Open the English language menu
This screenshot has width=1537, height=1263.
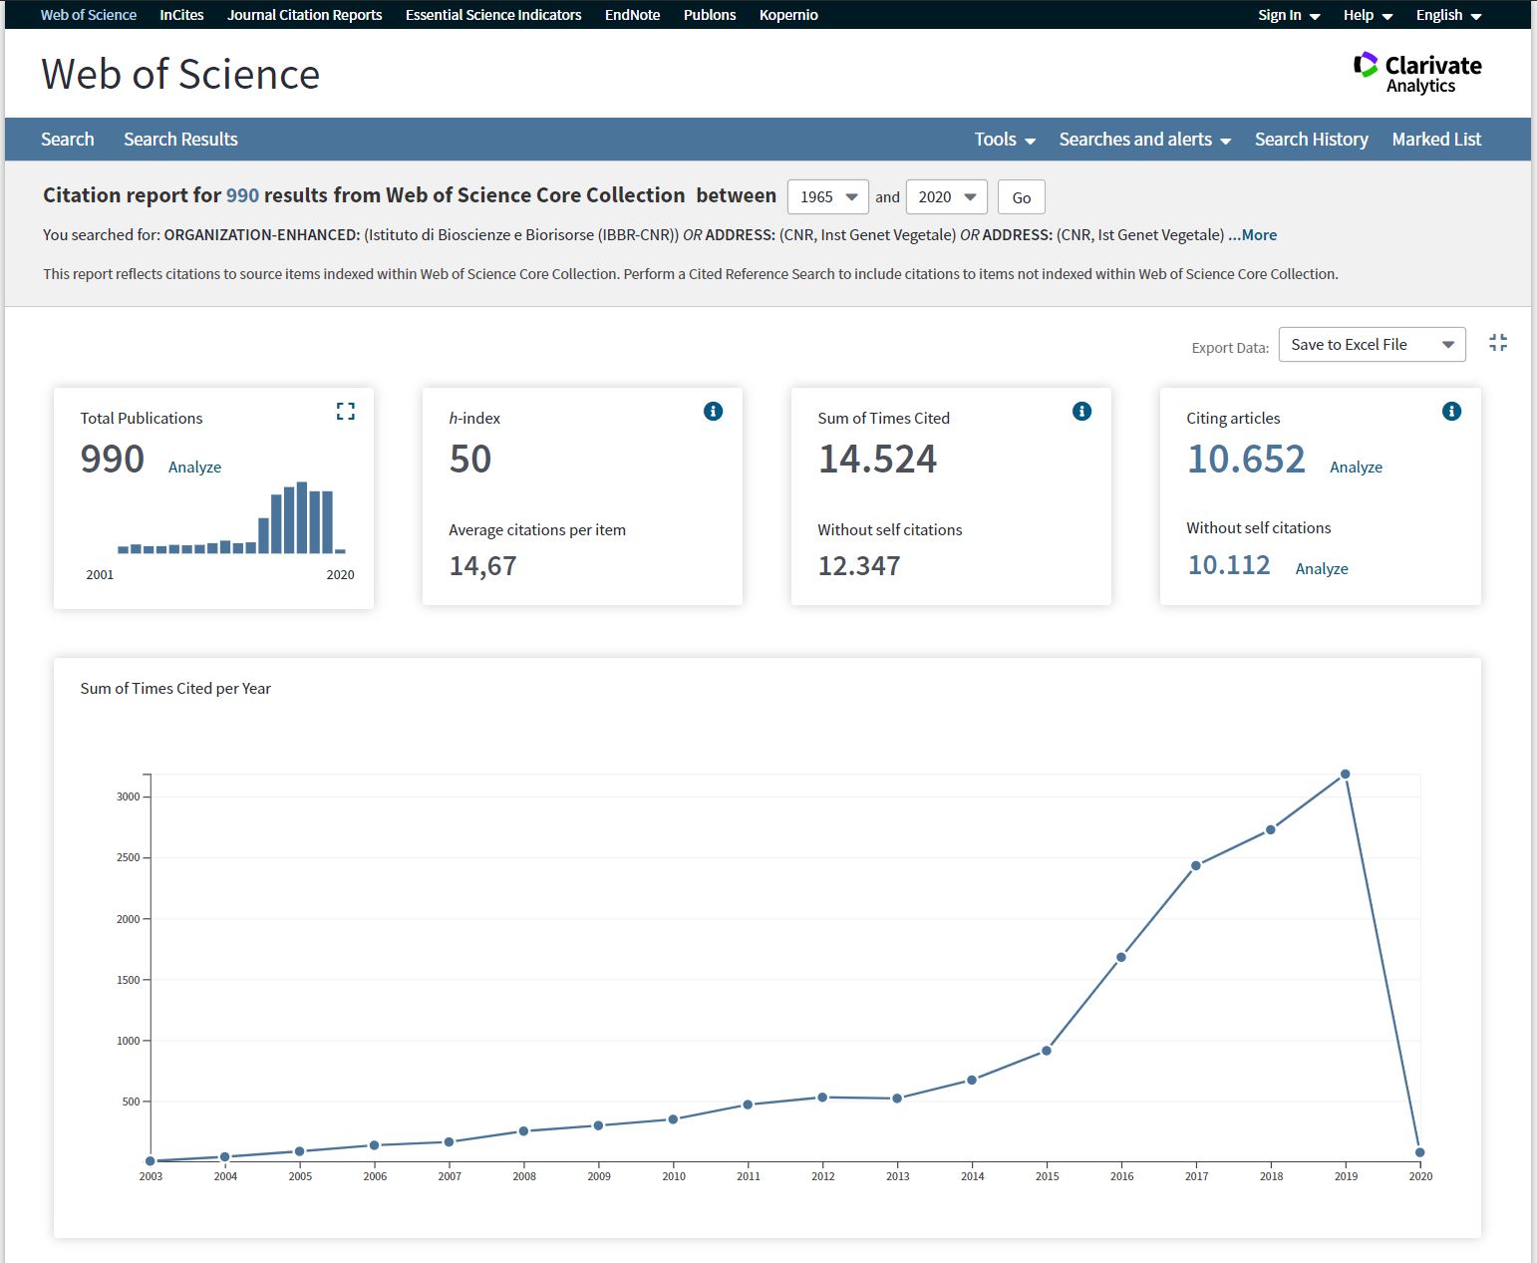pyautogui.click(x=1448, y=15)
